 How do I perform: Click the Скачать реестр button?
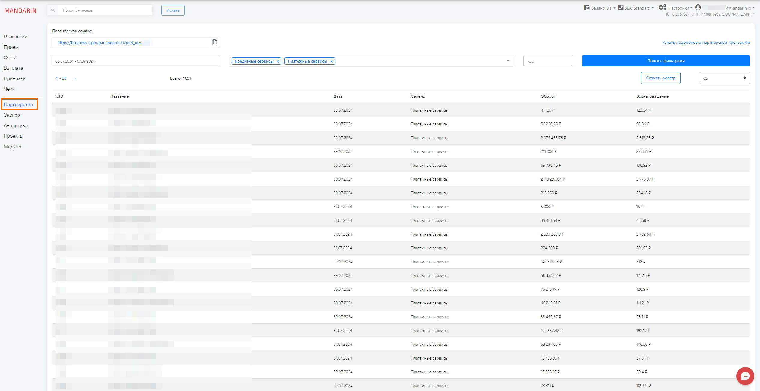[x=660, y=78]
